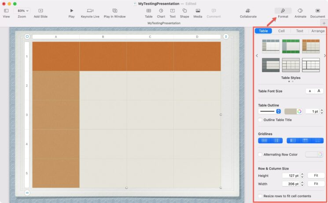The width and height of the screenshot is (328, 203).
Task: Switch to the Arrange tab
Action: 318,31
